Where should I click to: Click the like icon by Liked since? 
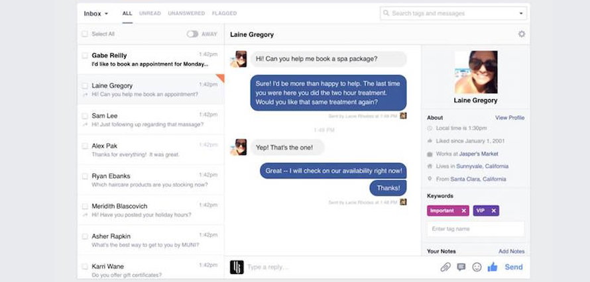pyautogui.click(x=430, y=141)
